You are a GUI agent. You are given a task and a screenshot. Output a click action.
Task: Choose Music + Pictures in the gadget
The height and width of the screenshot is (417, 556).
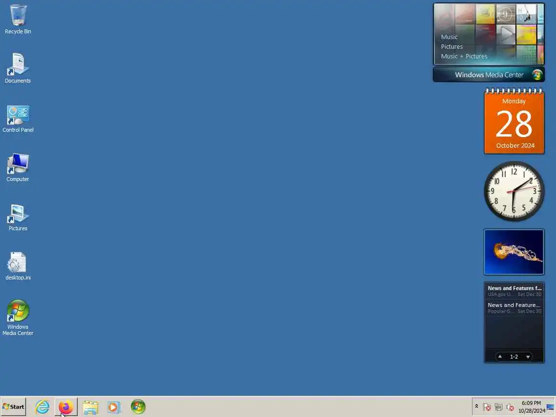click(464, 56)
